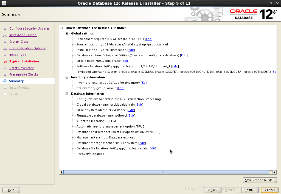Close the installer window
281x194 pixels.
(277, 3)
